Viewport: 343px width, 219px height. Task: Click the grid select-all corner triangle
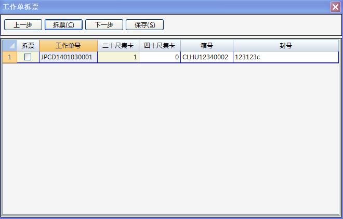[x=9, y=46]
